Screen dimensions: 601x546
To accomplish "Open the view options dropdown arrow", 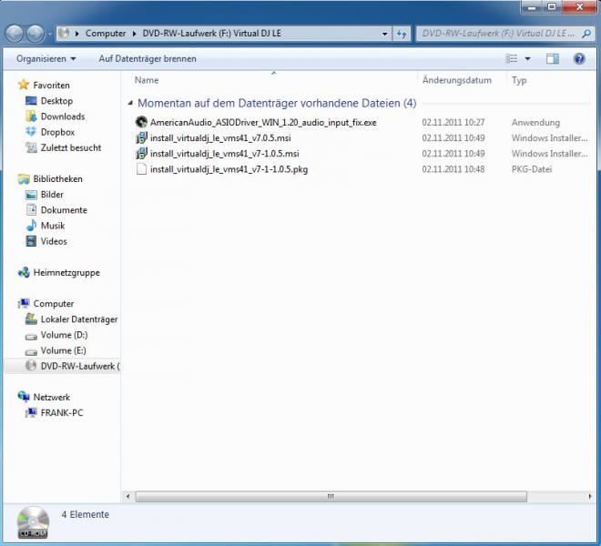I will pyautogui.click(x=527, y=58).
